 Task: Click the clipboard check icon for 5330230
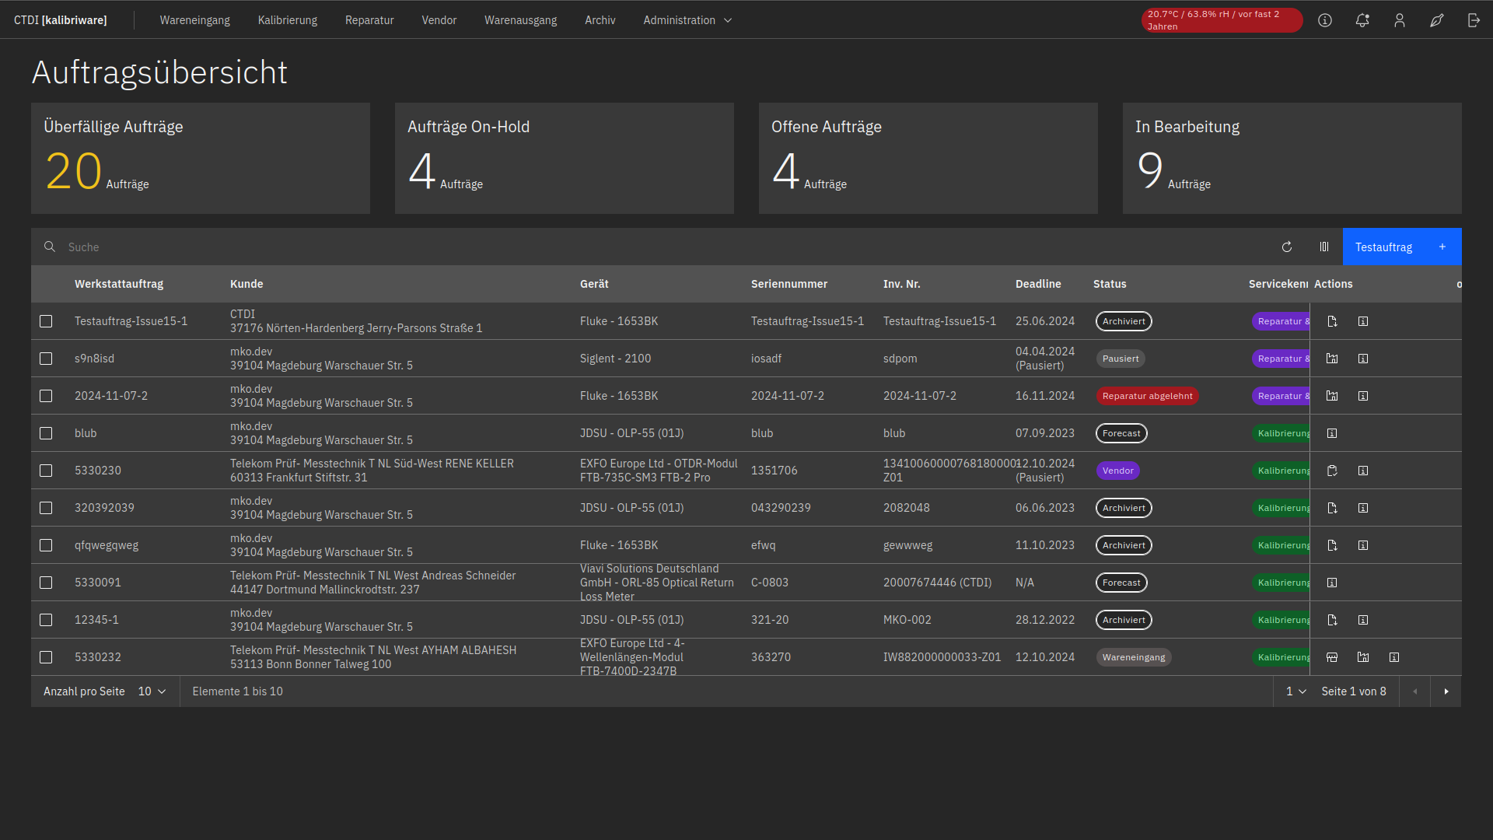pyautogui.click(x=1332, y=471)
